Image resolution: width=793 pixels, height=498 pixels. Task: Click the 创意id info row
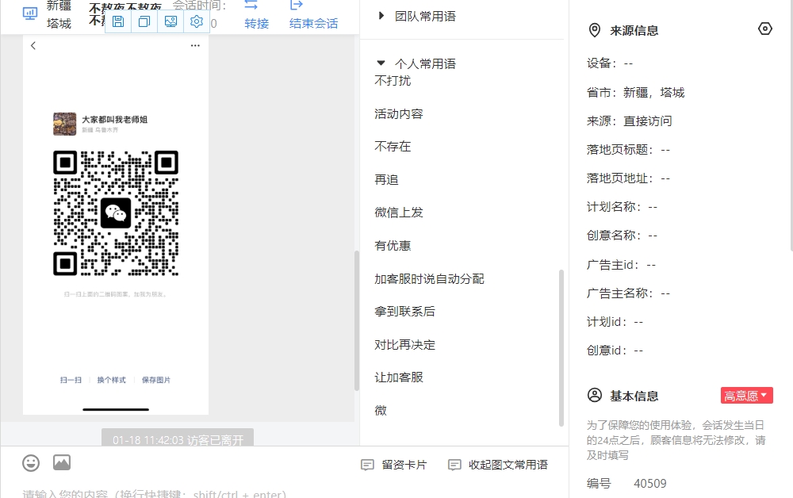pos(615,351)
